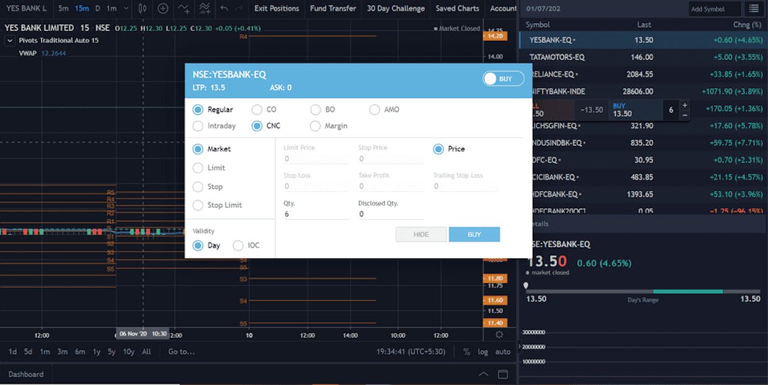The width and height of the screenshot is (768, 385).
Task: Select the BO order type radio
Action: pos(315,110)
